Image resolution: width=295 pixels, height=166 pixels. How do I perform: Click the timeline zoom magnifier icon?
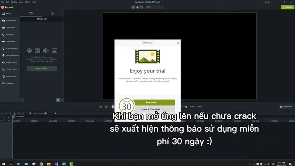pyautogui.click(x=30, y=114)
